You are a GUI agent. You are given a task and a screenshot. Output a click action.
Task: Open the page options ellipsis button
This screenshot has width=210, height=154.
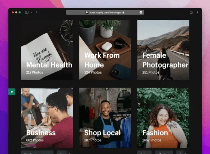[141, 12]
